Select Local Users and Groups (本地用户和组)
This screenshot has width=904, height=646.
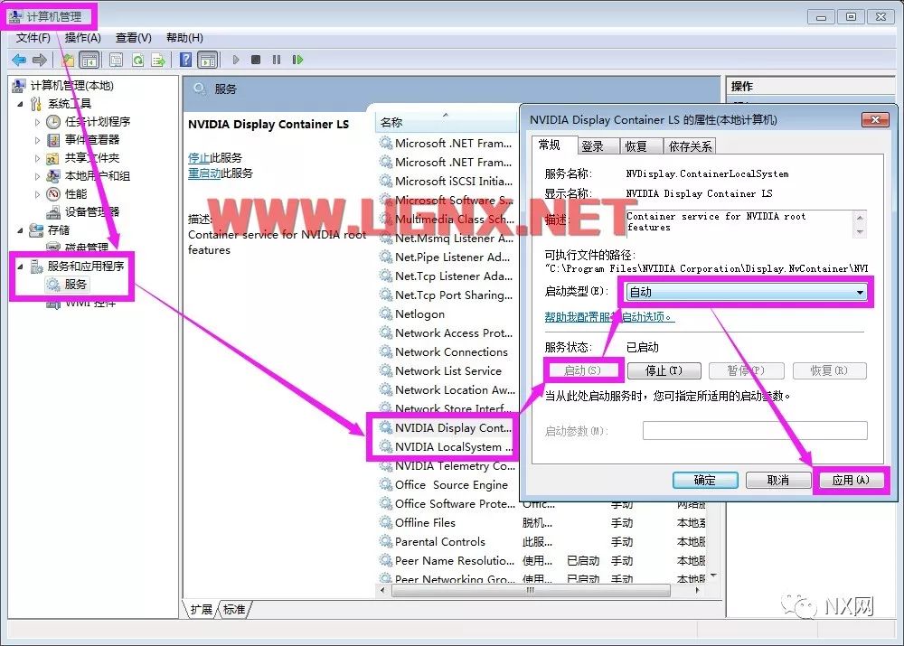[x=97, y=176]
